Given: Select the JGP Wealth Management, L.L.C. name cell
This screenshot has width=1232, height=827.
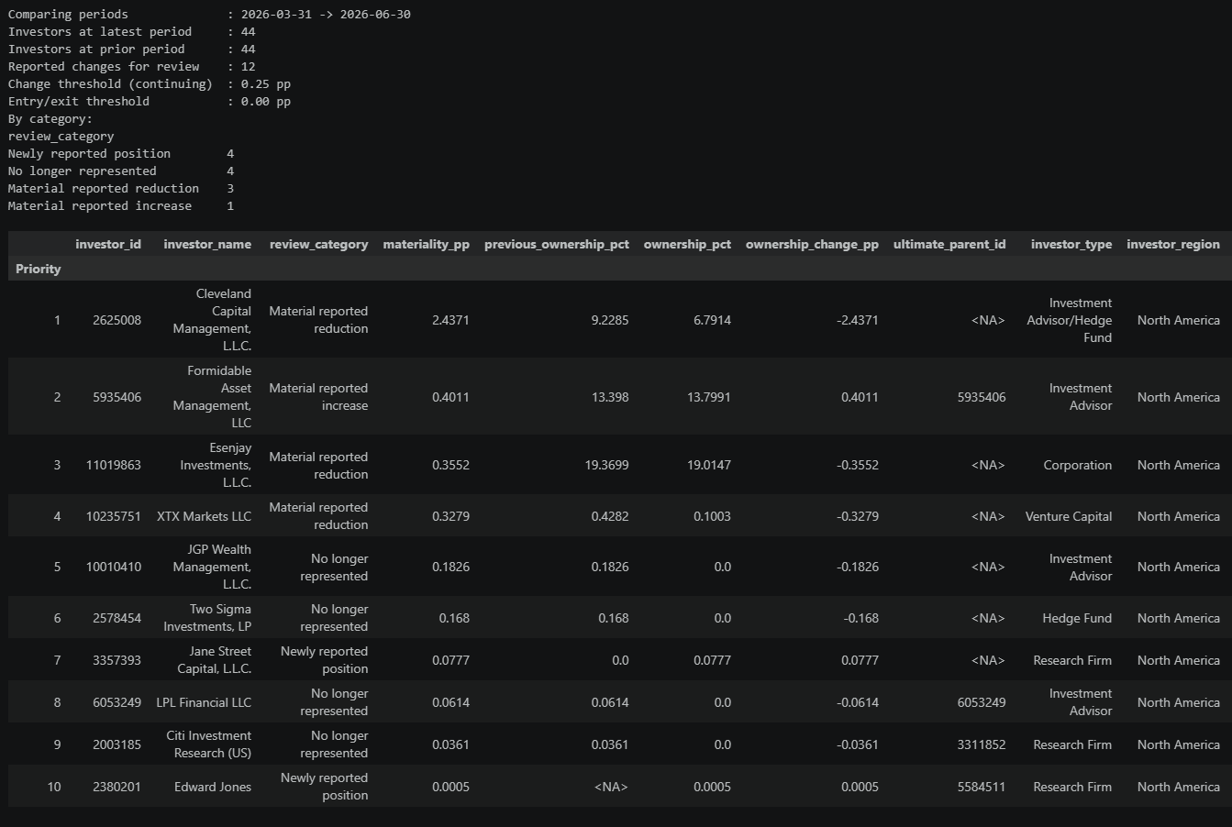Looking at the screenshot, I should 212,567.
